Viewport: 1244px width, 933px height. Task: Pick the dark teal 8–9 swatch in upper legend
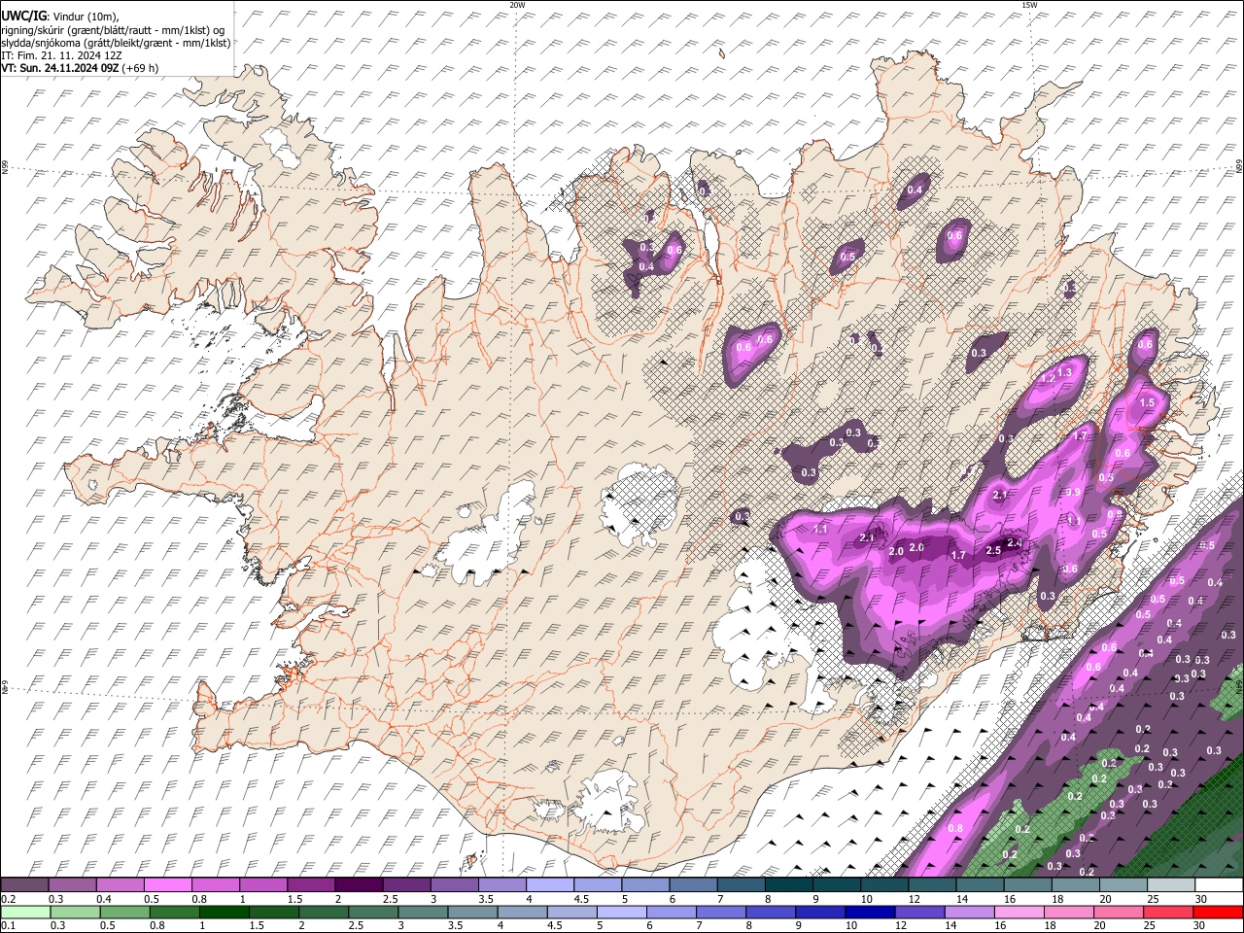(x=788, y=885)
